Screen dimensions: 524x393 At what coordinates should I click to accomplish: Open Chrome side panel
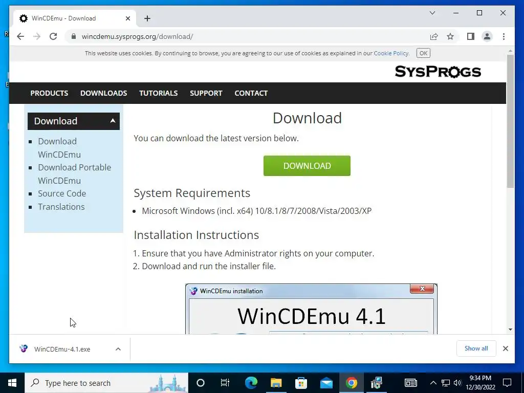click(471, 36)
